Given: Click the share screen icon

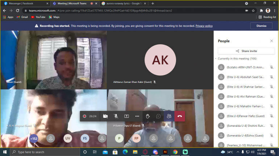Looking at the screenshot, I should click(126, 116).
